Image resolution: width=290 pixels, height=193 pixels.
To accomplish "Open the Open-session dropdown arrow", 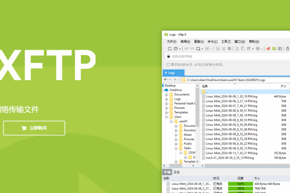I will point(180,49).
